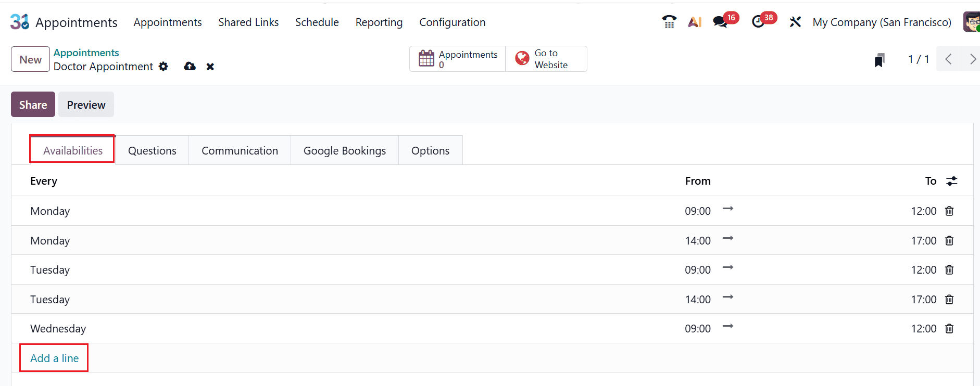Delete the Wednesday 09:00 availability row
Viewport: 980px width, 386px height.
click(x=949, y=328)
